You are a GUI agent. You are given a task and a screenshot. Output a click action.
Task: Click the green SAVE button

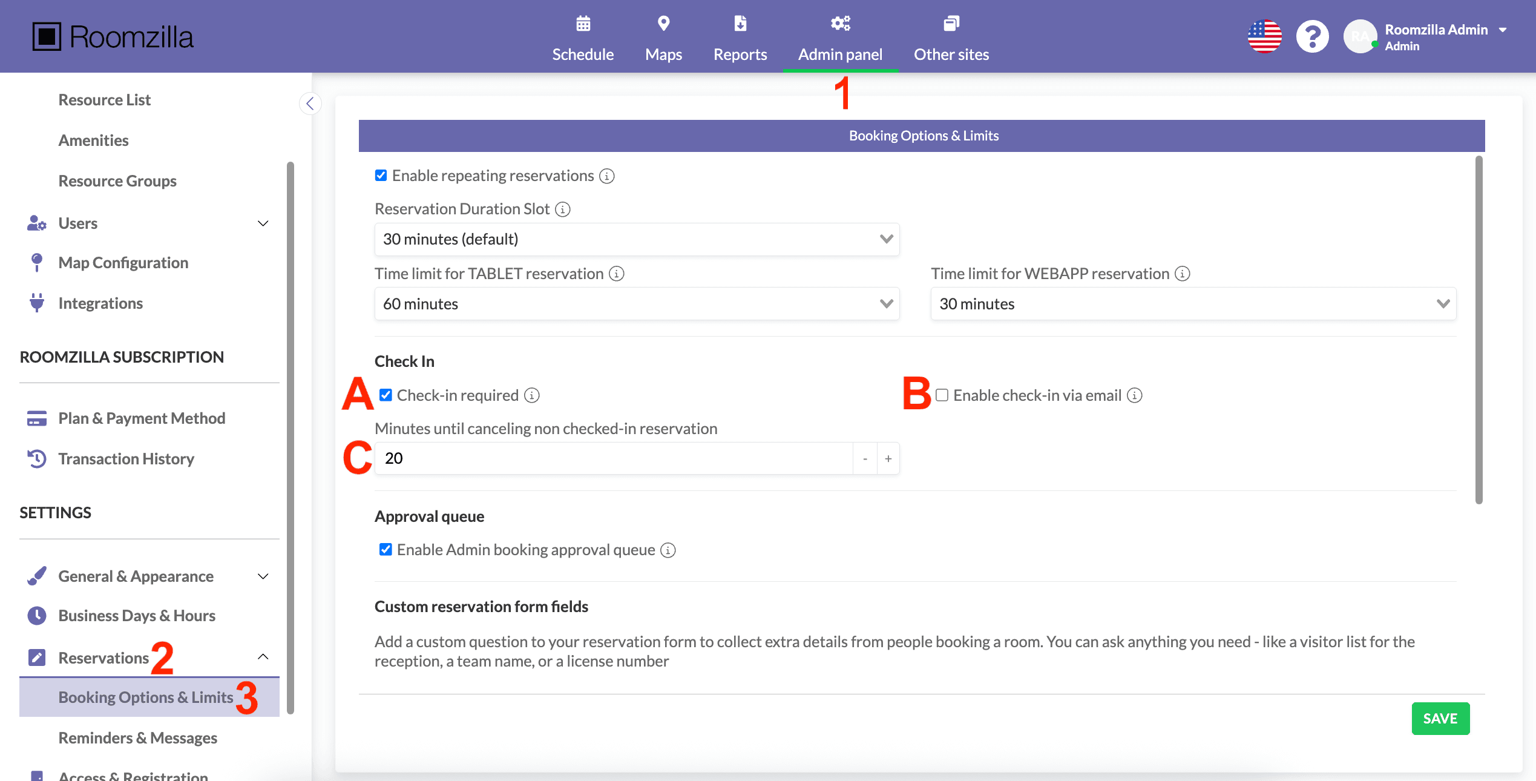[x=1440, y=719]
